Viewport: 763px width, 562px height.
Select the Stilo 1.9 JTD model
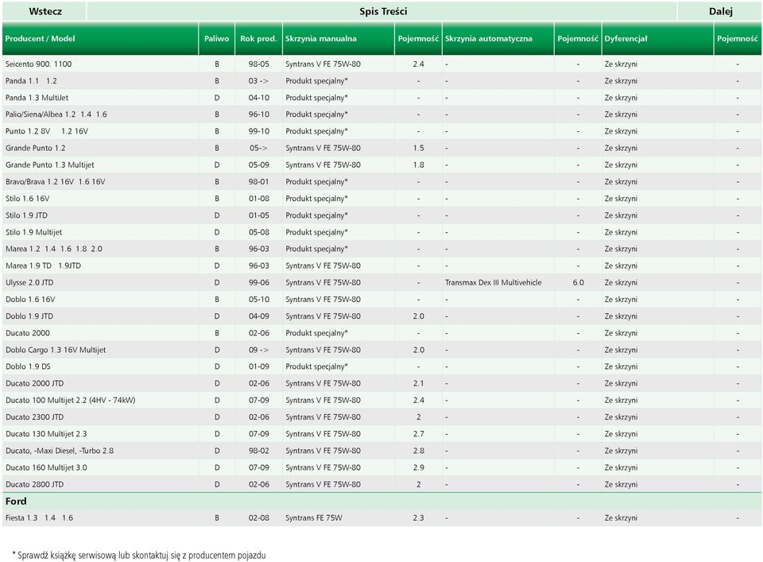pyautogui.click(x=26, y=215)
